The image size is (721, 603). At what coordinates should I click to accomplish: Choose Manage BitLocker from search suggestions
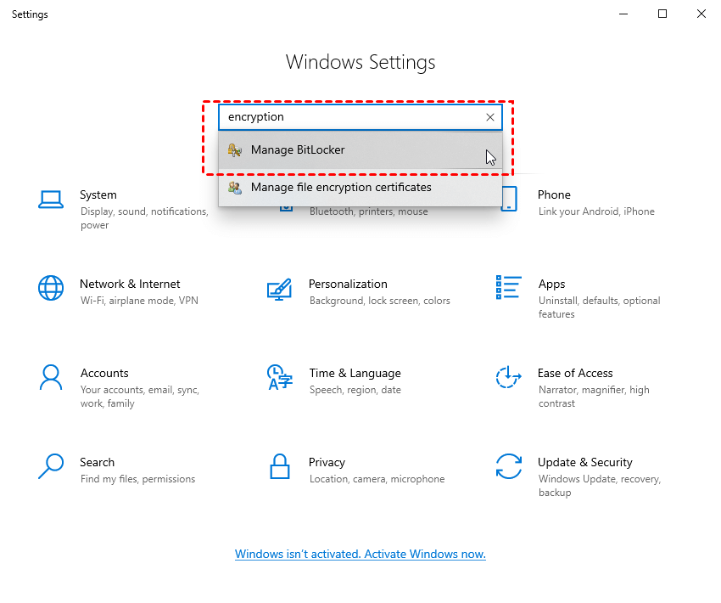pos(298,150)
